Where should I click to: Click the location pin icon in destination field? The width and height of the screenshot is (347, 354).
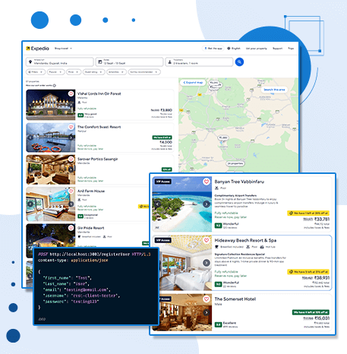[30, 62]
